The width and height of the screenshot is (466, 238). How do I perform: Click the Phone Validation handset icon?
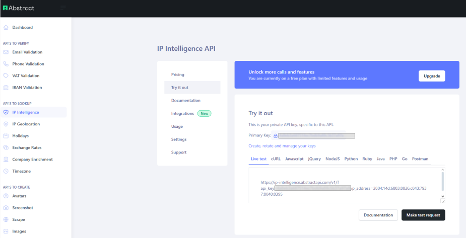(x=6, y=64)
